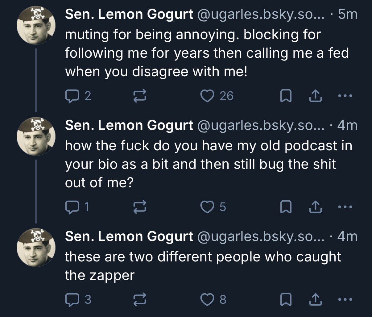Screen dimensions: 372x317
Task: Like the post with 8 likes
Action: (x=207, y=299)
